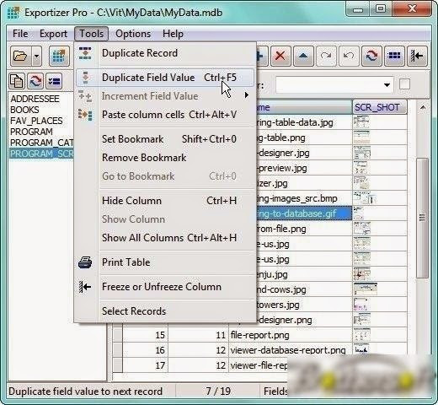Click the open database folder icon

click(21, 56)
